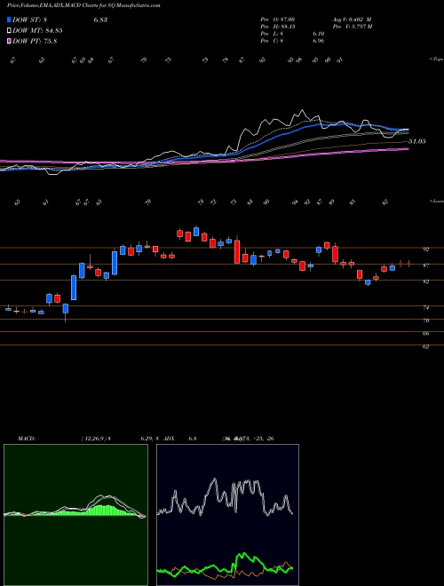This screenshot has width=444, height=586.
Task: Click the 74 price axis label
Action: tap(425, 308)
